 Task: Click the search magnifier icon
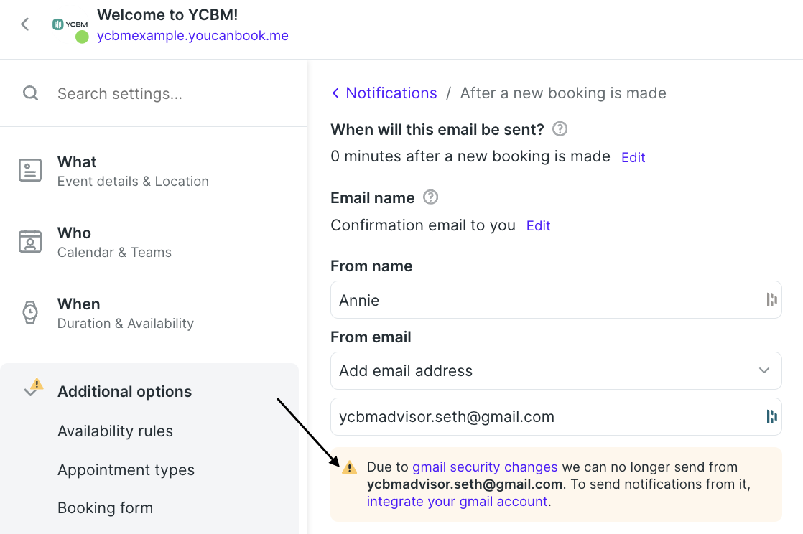(x=31, y=93)
